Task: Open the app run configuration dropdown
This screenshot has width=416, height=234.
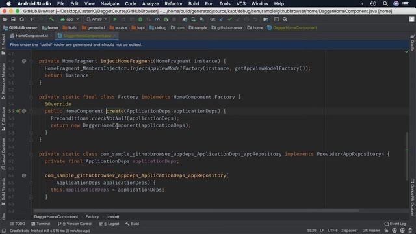Action: 70,19
